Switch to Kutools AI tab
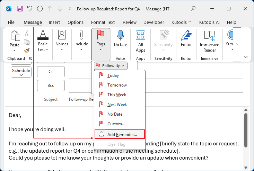Viewport: 254px width, 171px height. 209,22
